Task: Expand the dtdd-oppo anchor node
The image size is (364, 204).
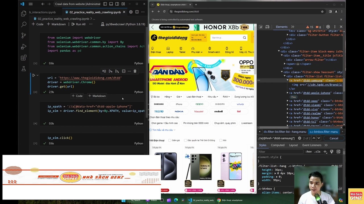Action: (288, 101)
